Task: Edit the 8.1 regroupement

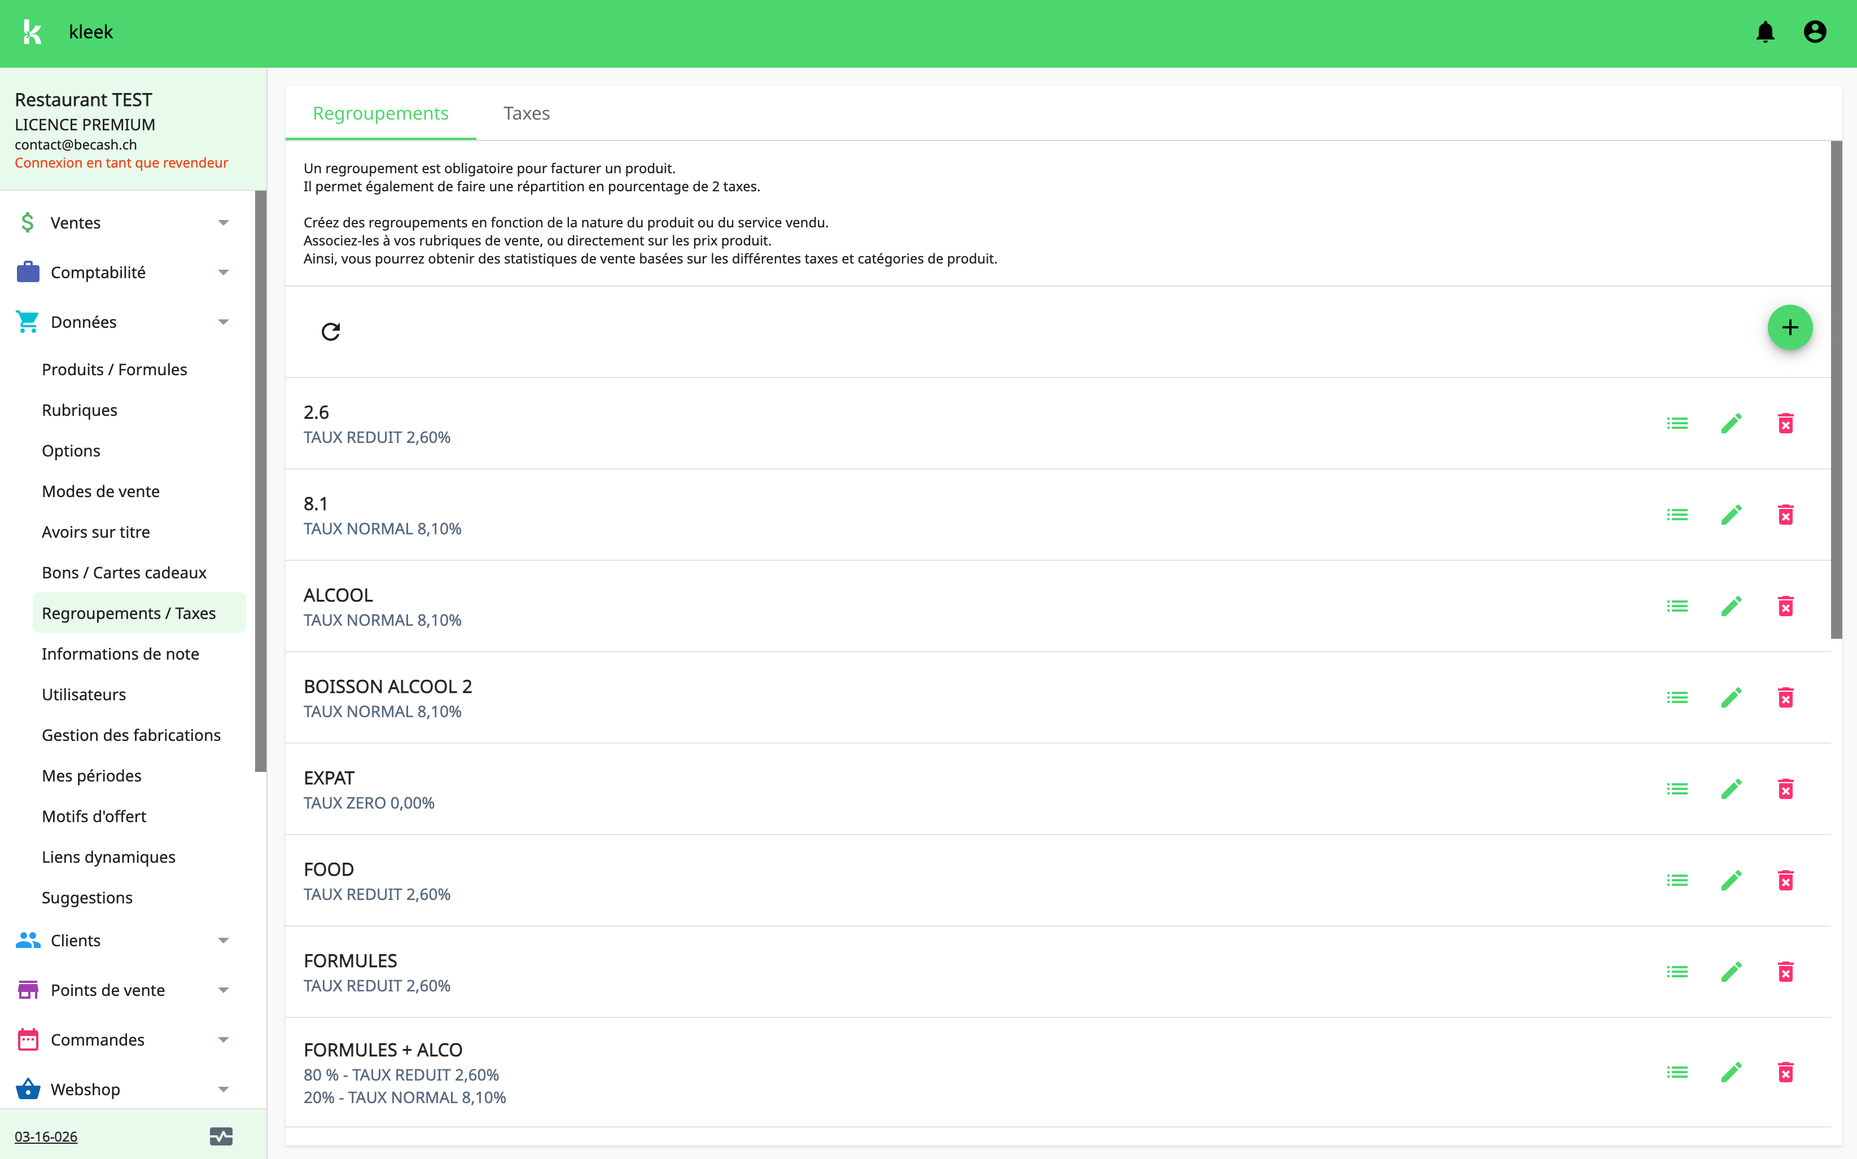Action: pos(1731,515)
